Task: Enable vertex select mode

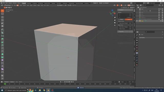Action: tap(15, 5)
